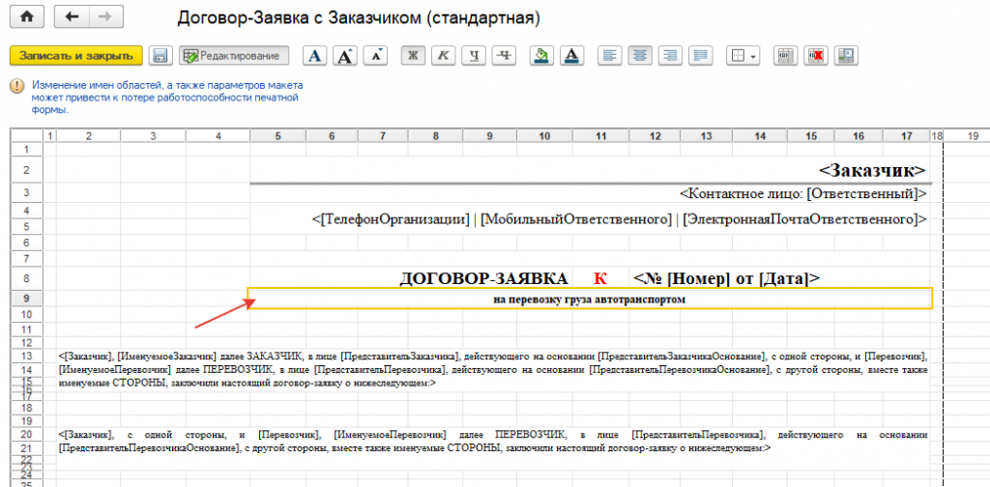Open the font selection A icon
Screen dimensions: 990x487
pyautogui.click(x=316, y=55)
